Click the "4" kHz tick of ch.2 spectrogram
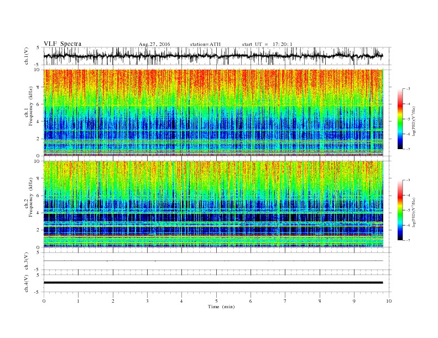This screenshot has height=338, width=438. tap(39, 213)
